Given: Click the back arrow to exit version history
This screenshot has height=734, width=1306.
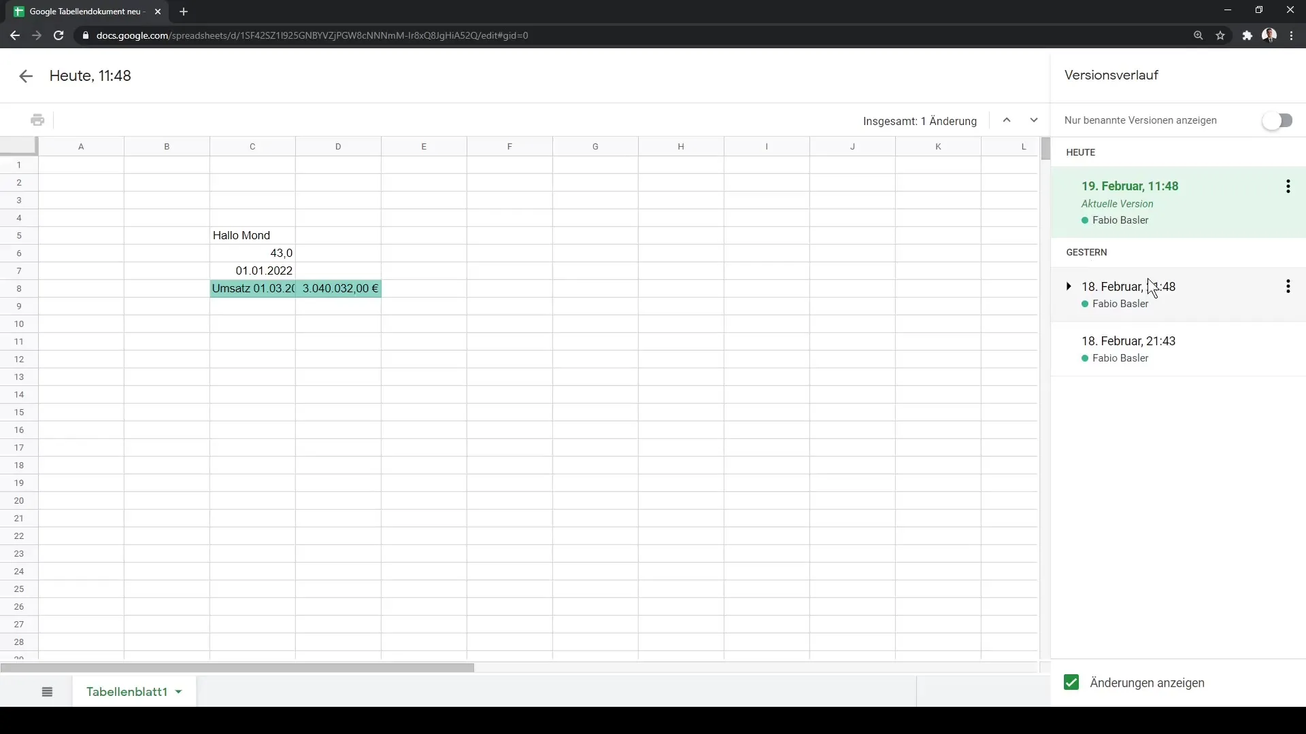Looking at the screenshot, I should tap(26, 76).
